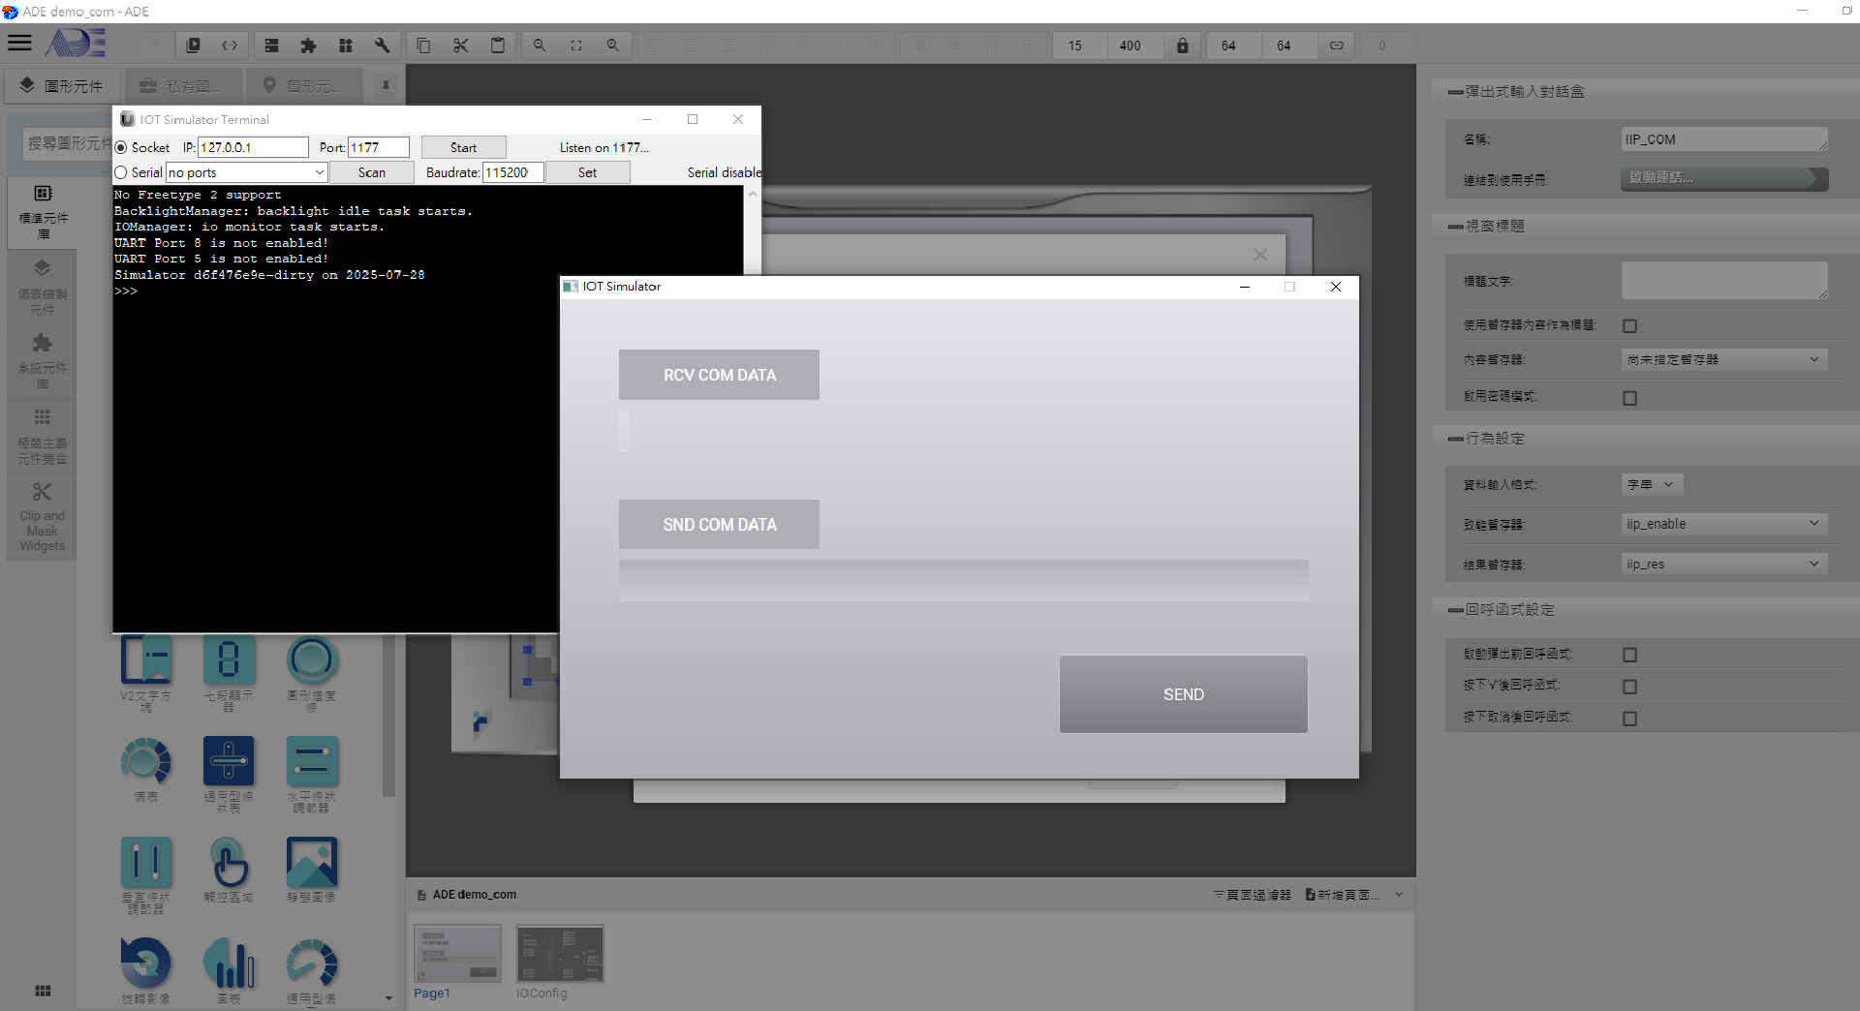Click the zoom in magnifier icon

[x=612, y=46]
